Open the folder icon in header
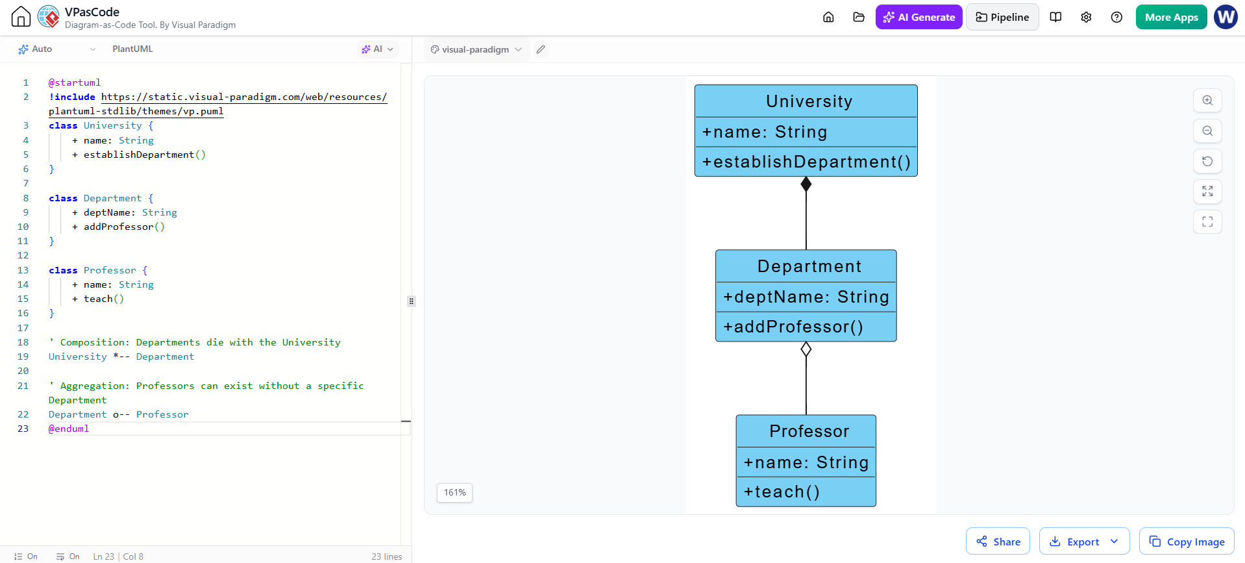The width and height of the screenshot is (1245, 563). [x=859, y=17]
